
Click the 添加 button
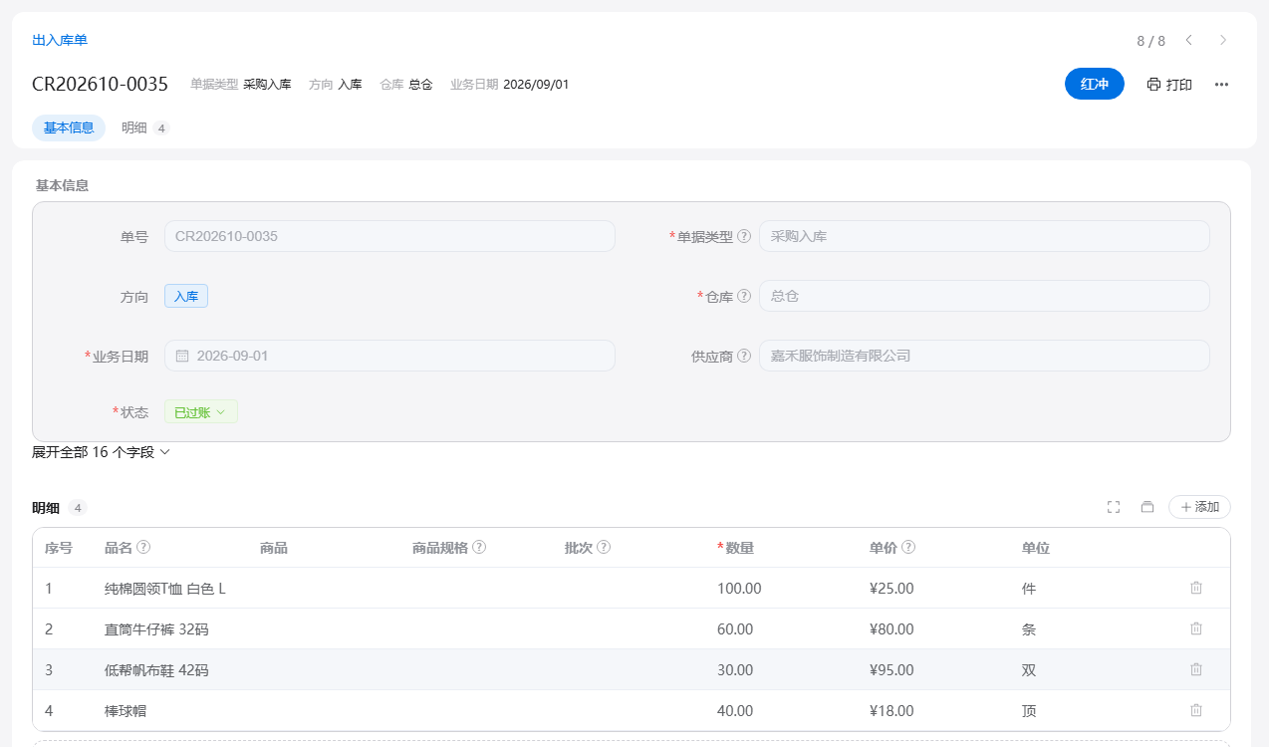click(1199, 507)
